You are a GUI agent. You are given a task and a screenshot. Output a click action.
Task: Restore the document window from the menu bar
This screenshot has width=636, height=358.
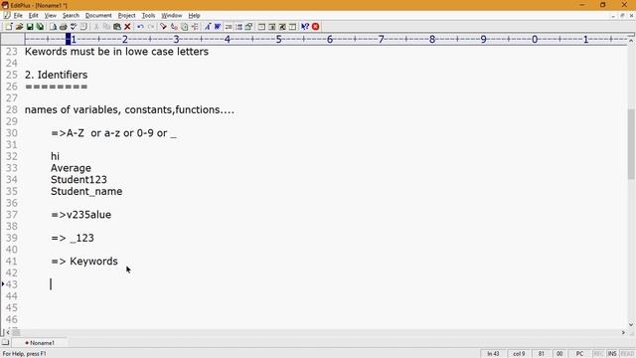622,16
